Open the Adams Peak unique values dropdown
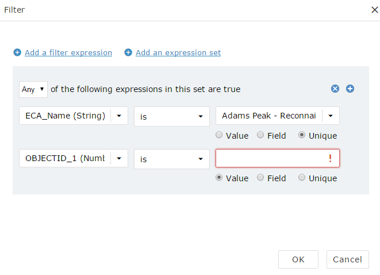 coord(331,116)
